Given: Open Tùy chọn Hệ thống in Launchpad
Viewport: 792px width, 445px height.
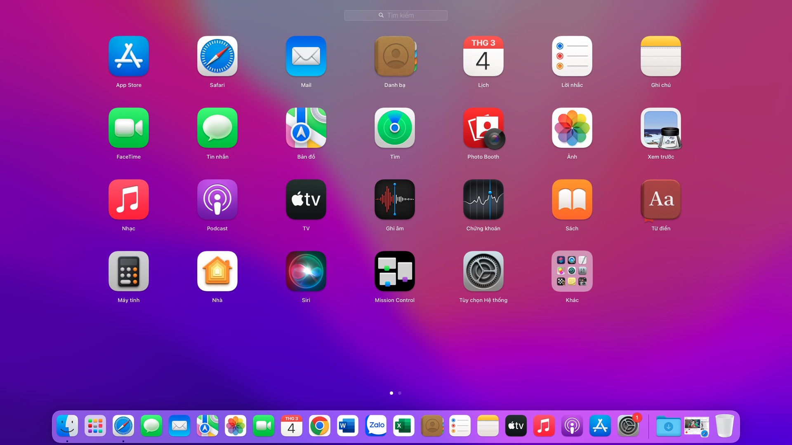Looking at the screenshot, I should 483,271.
